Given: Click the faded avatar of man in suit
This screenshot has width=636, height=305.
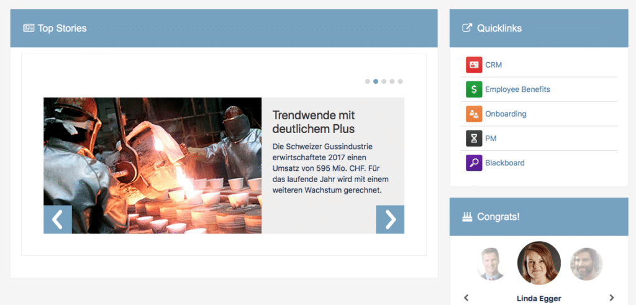Looking at the screenshot, I should [x=492, y=264].
